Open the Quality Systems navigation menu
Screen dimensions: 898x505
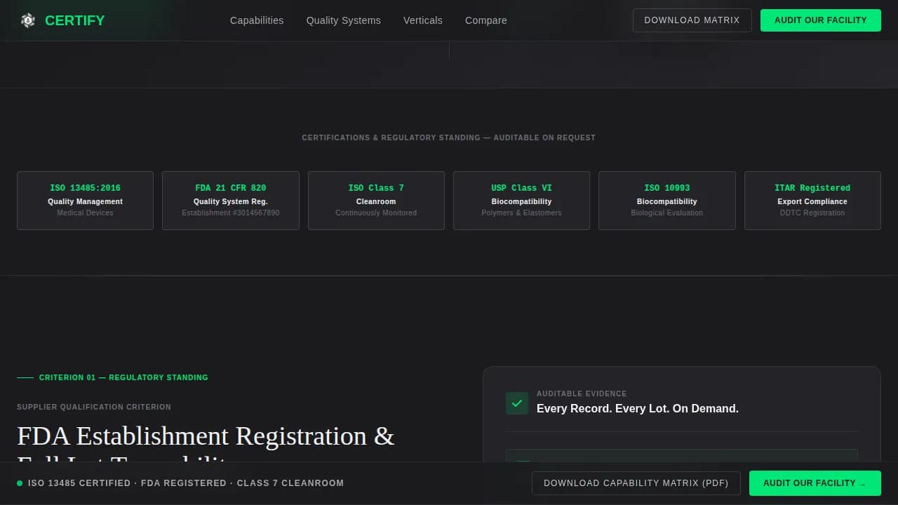(343, 20)
